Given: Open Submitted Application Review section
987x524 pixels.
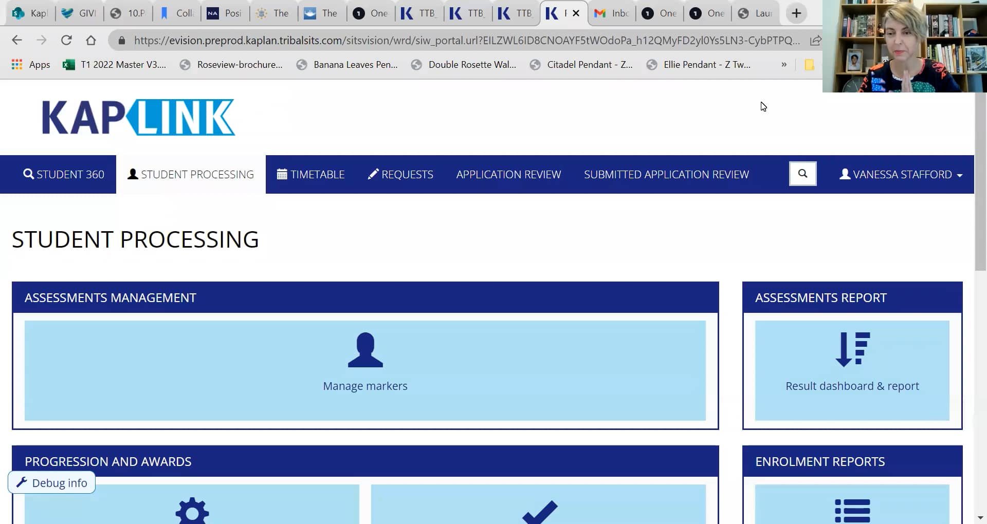Looking at the screenshot, I should pyautogui.click(x=666, y=174).
